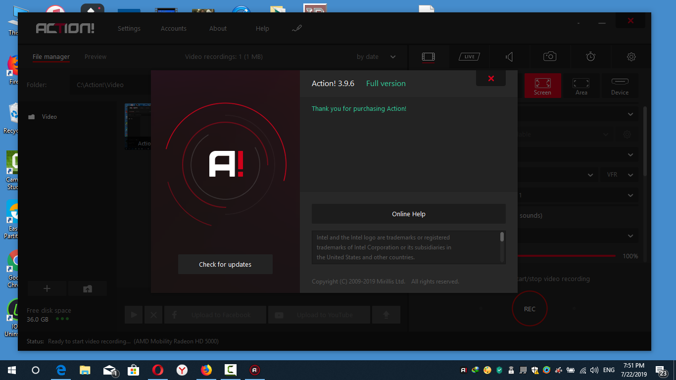Viewport: 676px width, 380px height.
Task: Click the volume speaker tray icon
Action: (x=594, y=370)
